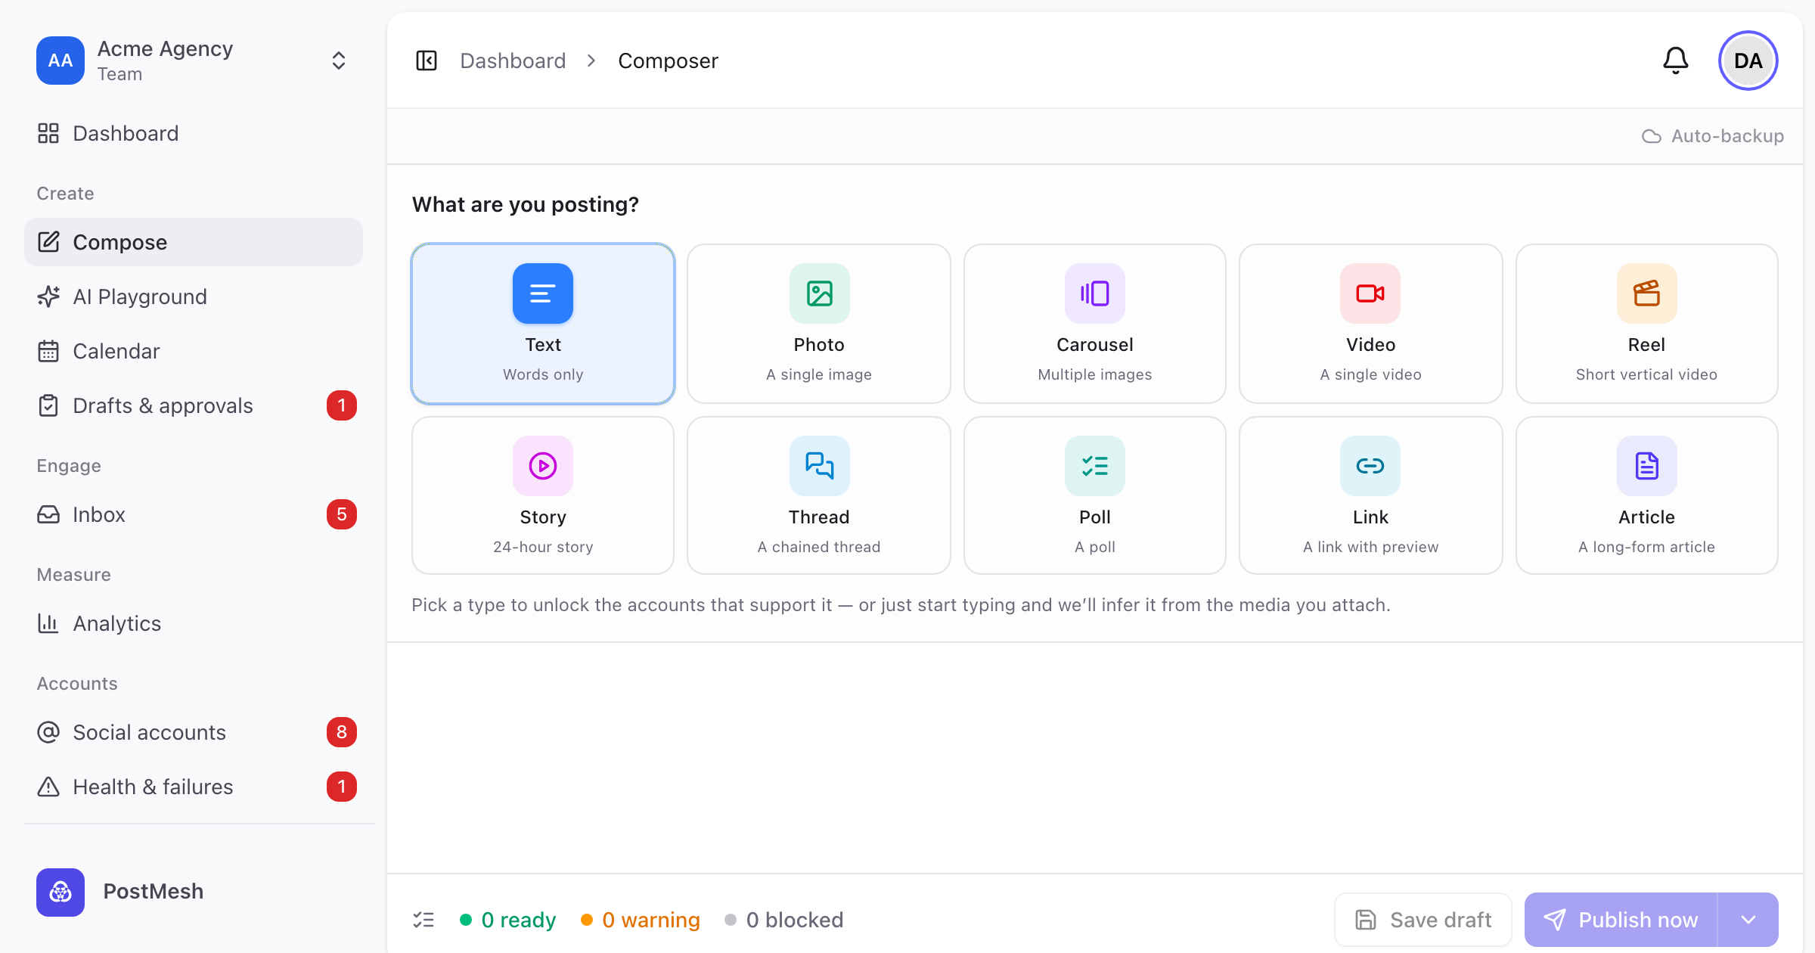Open the Publish now dropdown arrow
This screenshot has height=953, width=1815.
[x=1748, y=920]
